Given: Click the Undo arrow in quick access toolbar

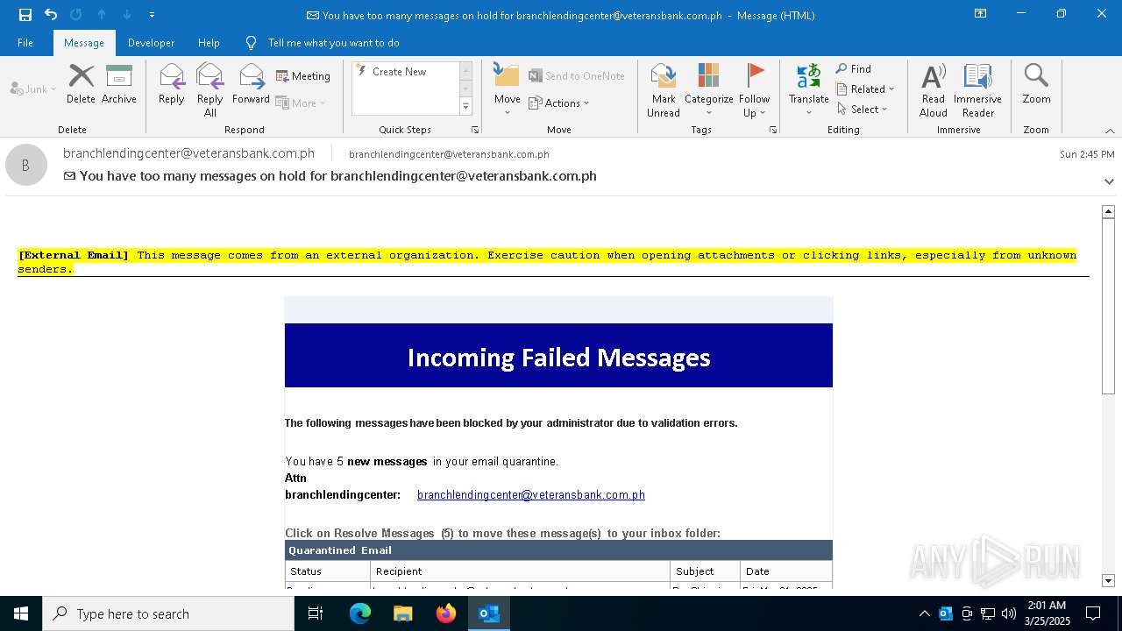Looking at the screenshot, I should (x=50, y=15).
